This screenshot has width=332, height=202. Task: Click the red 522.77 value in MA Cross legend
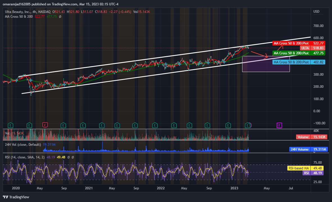pos(40,17)
